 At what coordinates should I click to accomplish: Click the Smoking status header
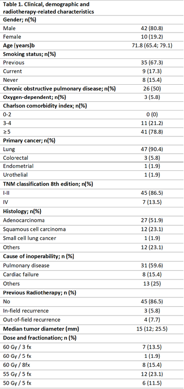(30, 54)
